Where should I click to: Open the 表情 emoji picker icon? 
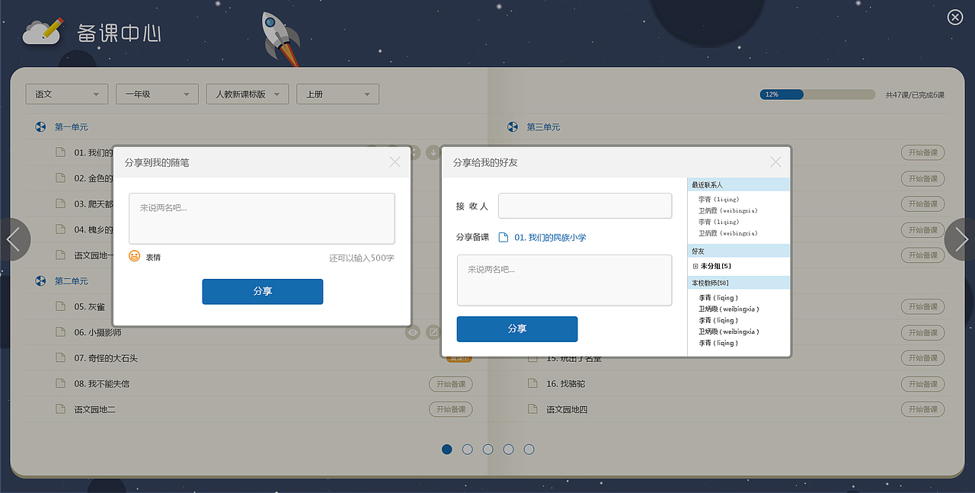(x=135, y=256)
